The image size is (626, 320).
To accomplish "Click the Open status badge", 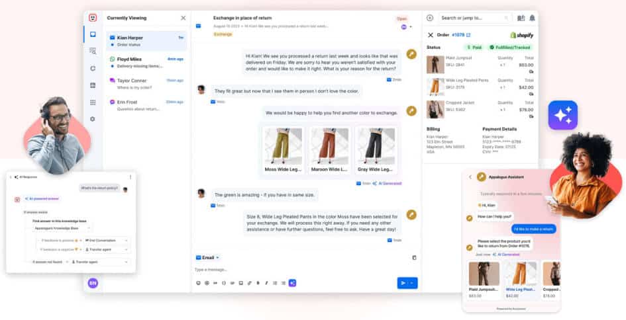I will pyautogui.click(x=401, y=19).
